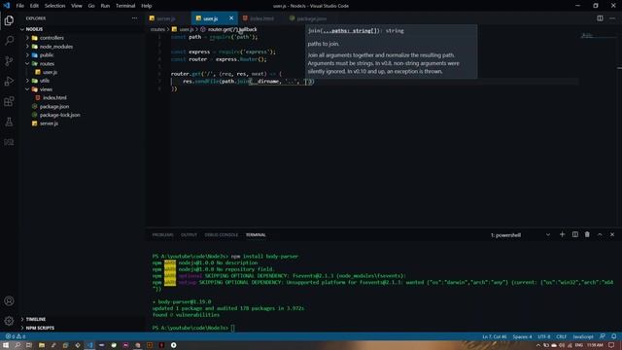Open the Source Control view

pyautogui.click(x=9, y=60)
